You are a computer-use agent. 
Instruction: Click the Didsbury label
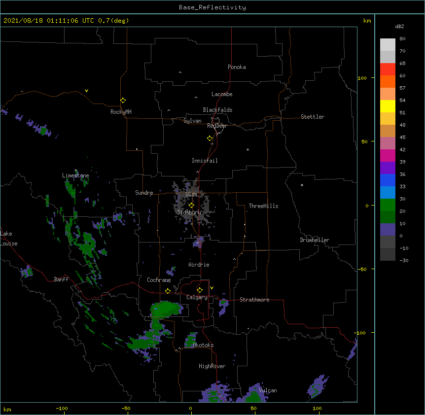[x=189, y=212]
